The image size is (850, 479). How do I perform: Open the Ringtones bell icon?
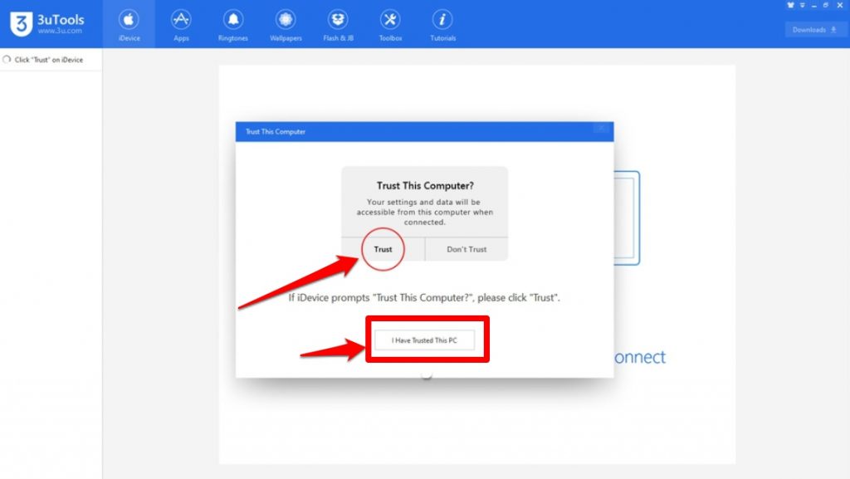pos(233,24)
